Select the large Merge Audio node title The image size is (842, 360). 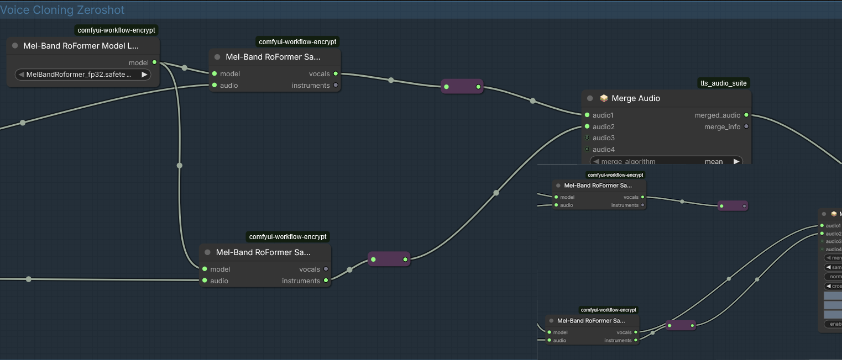pos(636,98)
